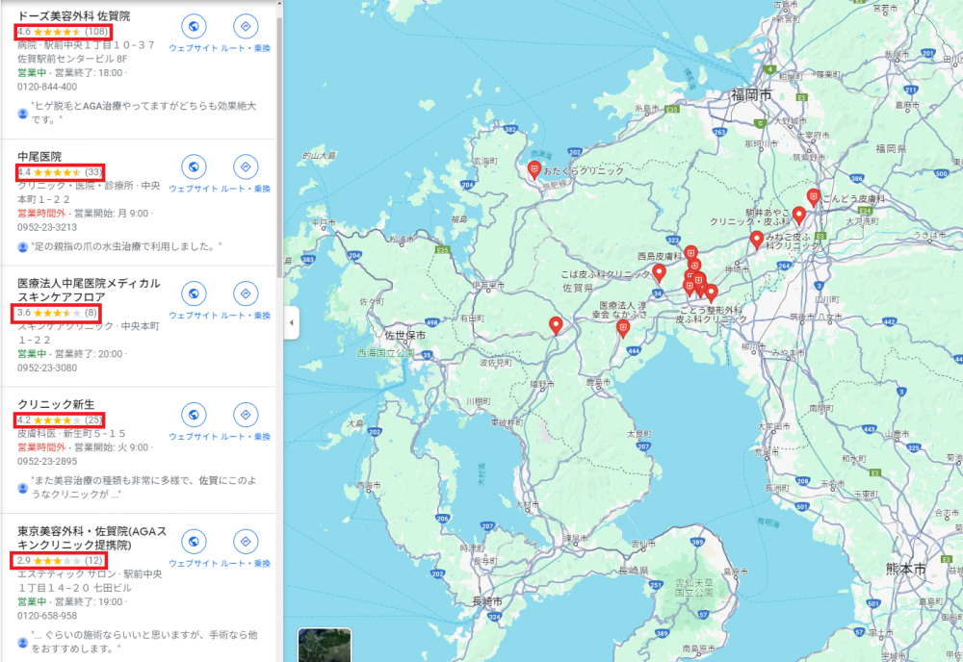Screen dimensions: 963x662
Task: Click the 西海国立公園 label on map
Action: pos(386,353)
